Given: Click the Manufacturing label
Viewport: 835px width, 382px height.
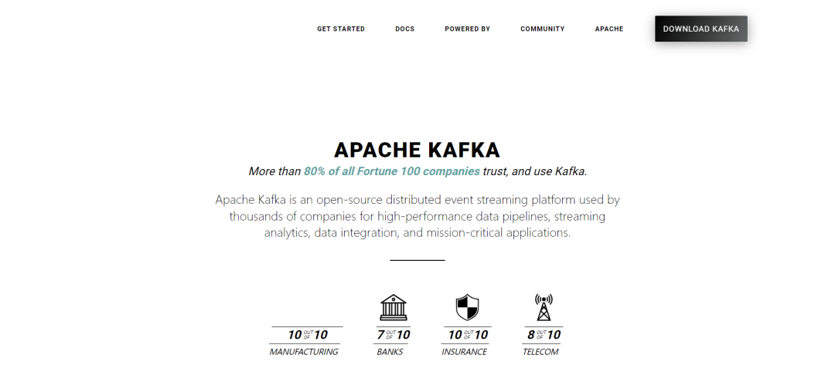Looking at the screenshot, I should click(x=304, y=352).
